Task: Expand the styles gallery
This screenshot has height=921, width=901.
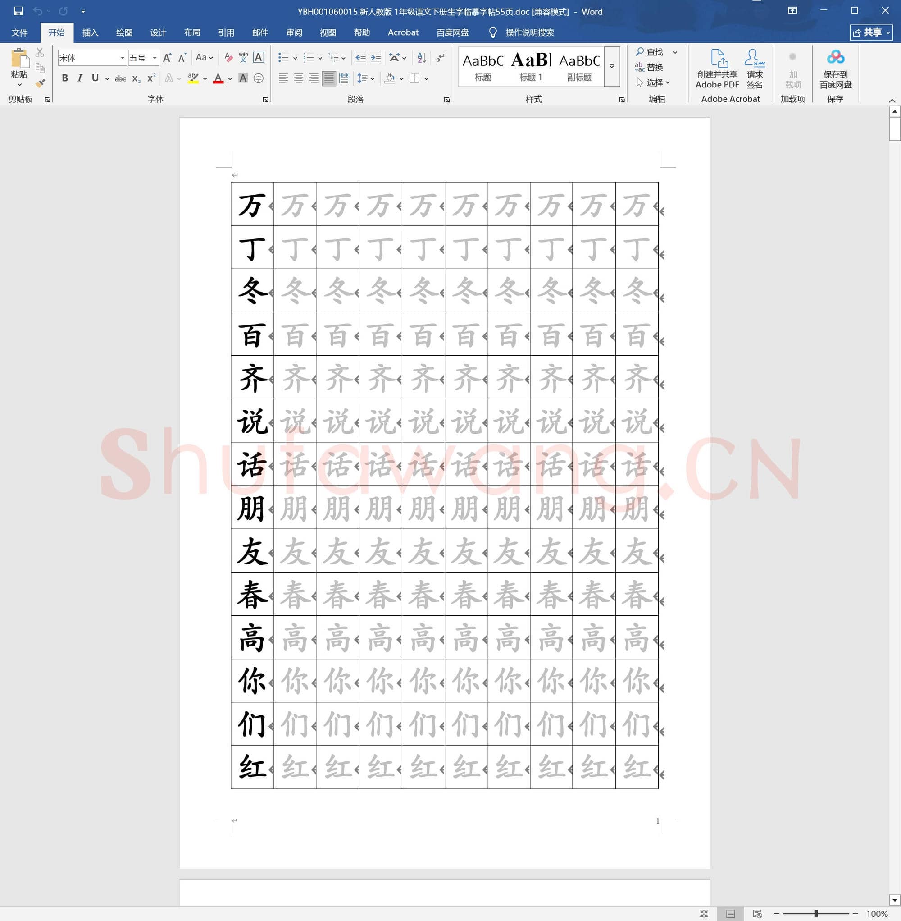Action: [x=611, y=66]
